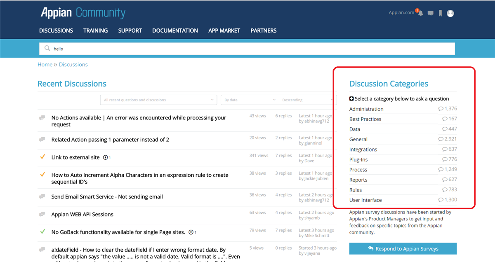Viewport: 495px width, 262px height.
Task: Click discussion icon beside No Actions available
Action: [42, 118]
